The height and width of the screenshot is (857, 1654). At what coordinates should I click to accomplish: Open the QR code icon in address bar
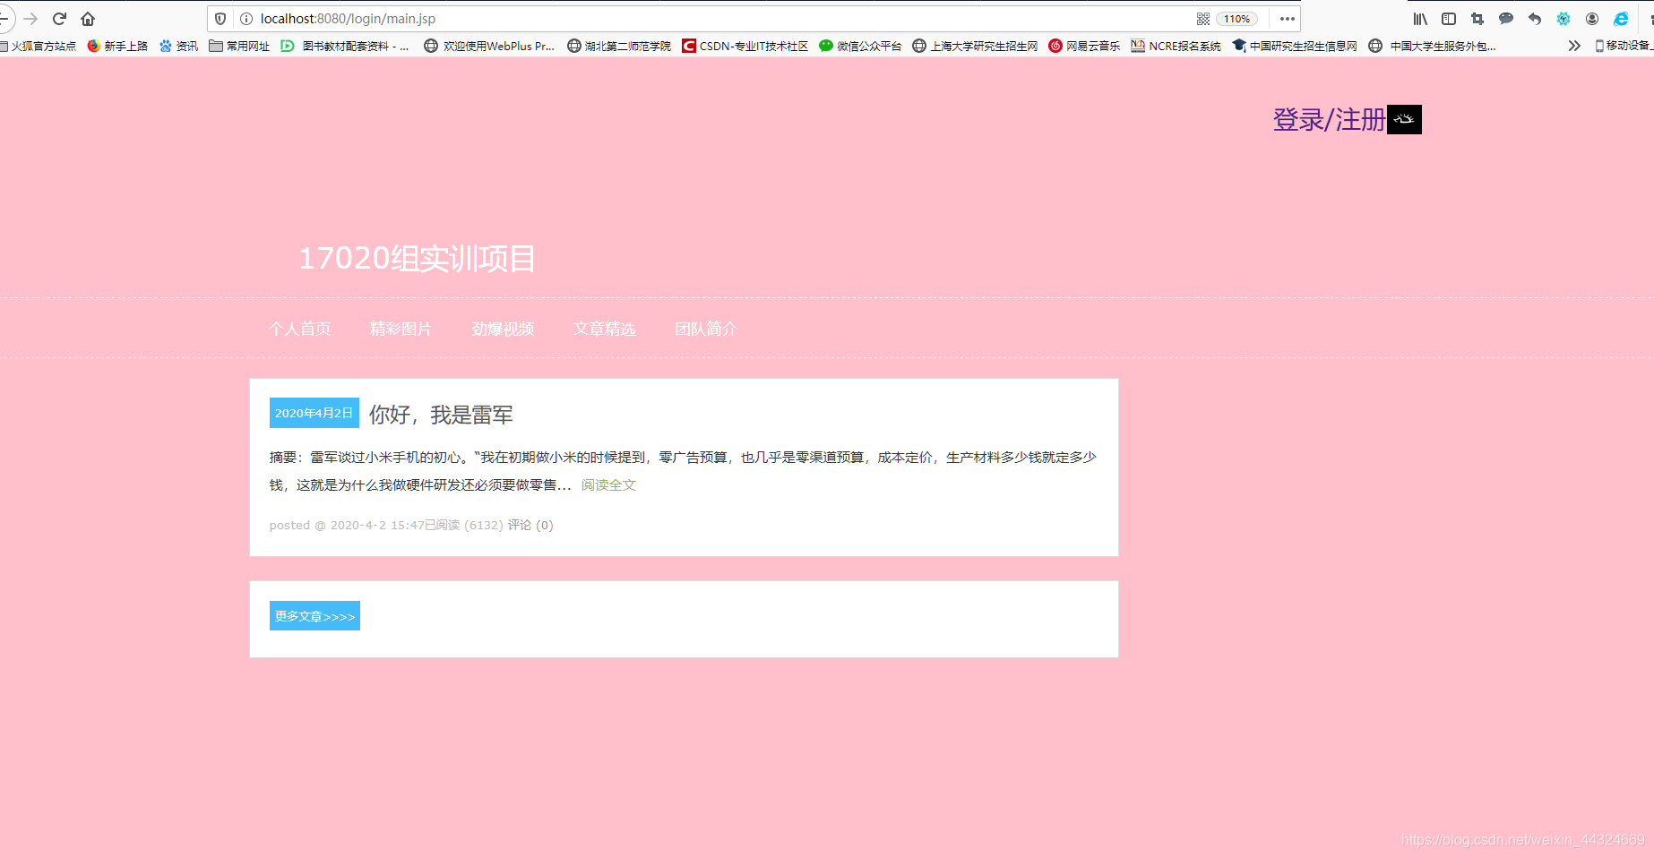pyautogui.click(x=1202, y=19)
